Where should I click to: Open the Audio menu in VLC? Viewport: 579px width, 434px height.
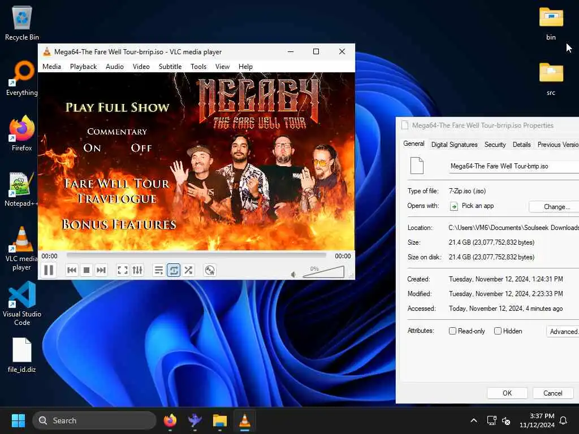[x=114, y=67]
